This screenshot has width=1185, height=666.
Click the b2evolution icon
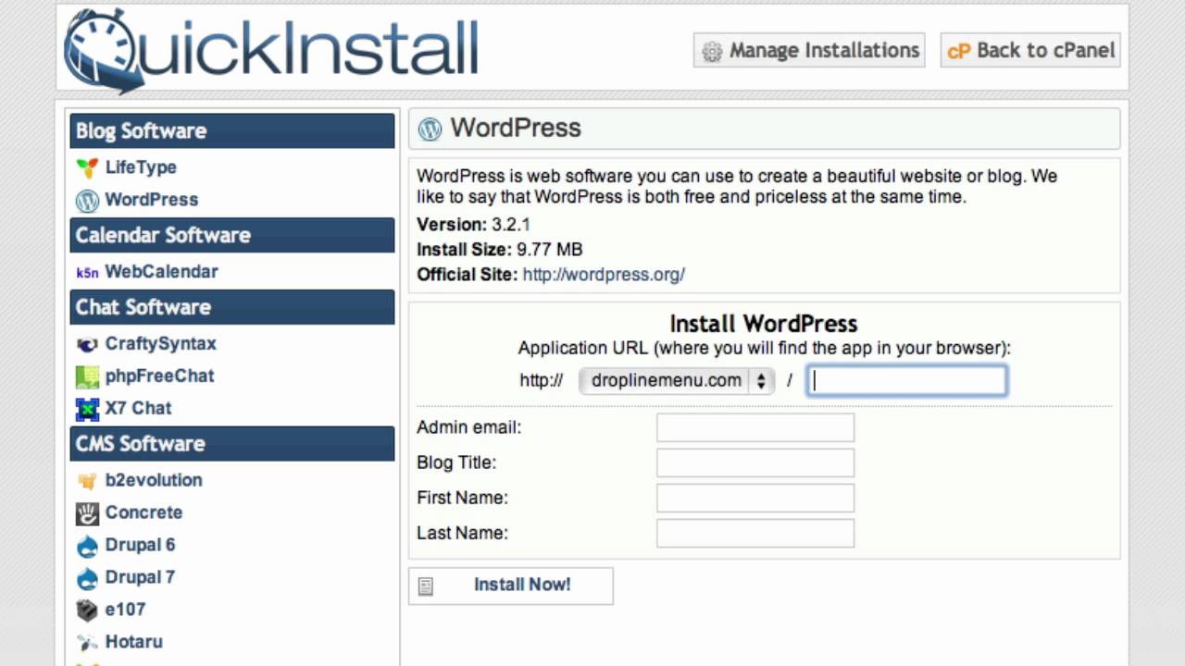point(87,481)
